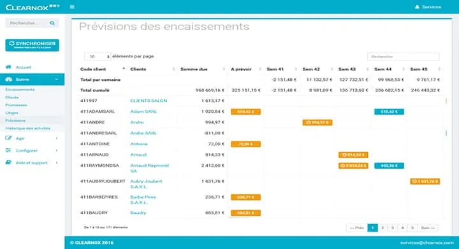The image size is (459, 249).
Task: Open Historique des activités
Action: (28, 128)
